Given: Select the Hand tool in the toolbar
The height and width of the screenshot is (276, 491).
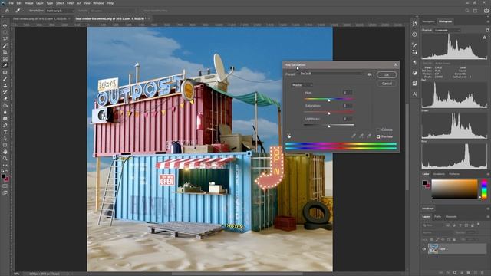Looking at the screenshot, I should coord(5,152).
